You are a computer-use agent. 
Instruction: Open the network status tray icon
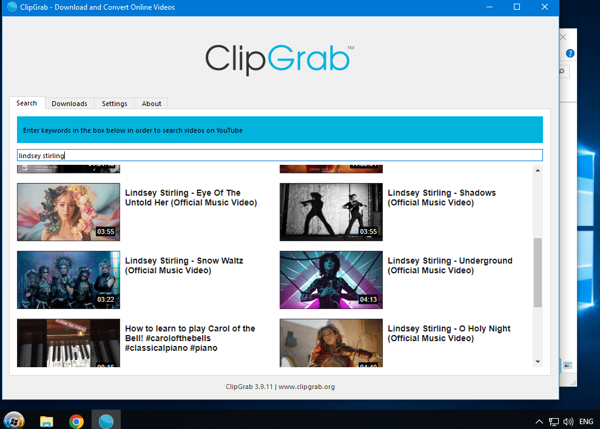553,422
